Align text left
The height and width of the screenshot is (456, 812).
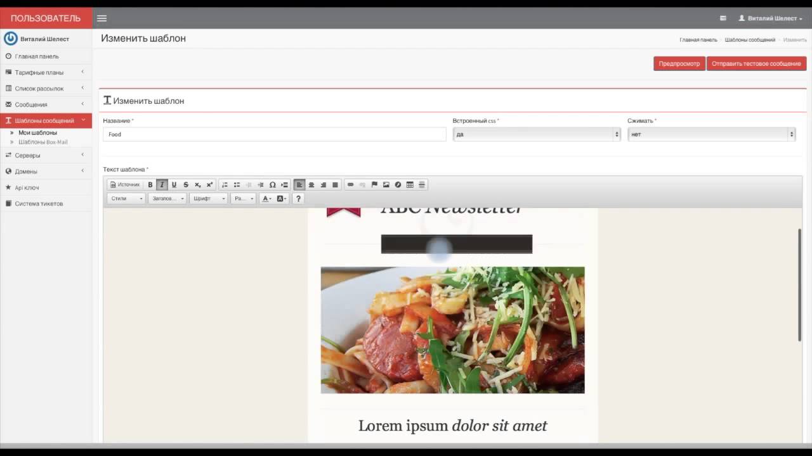299,185
